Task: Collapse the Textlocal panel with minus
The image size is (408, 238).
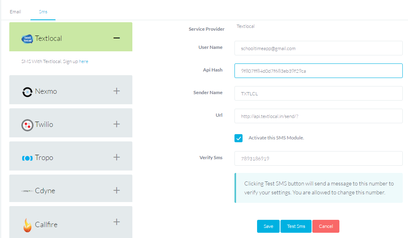Action: pos(117,38)
